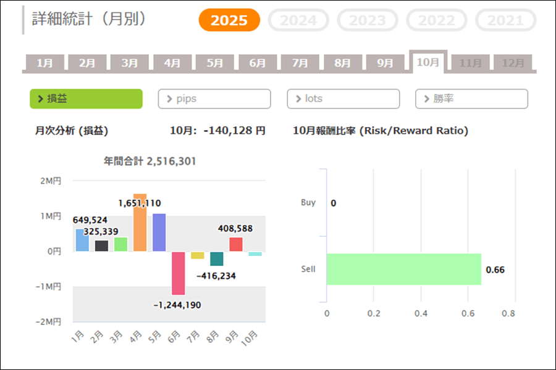
Task: Open the 9月 month tab
Action: (385, 63)
